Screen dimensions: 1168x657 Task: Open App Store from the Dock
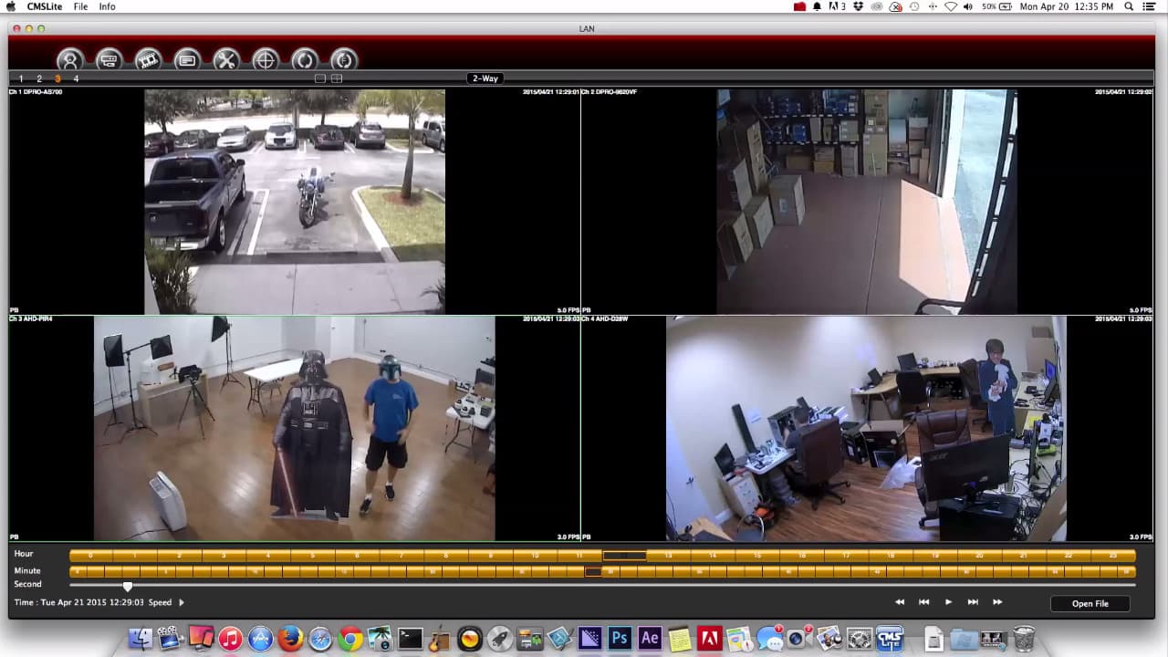[260, 639]
